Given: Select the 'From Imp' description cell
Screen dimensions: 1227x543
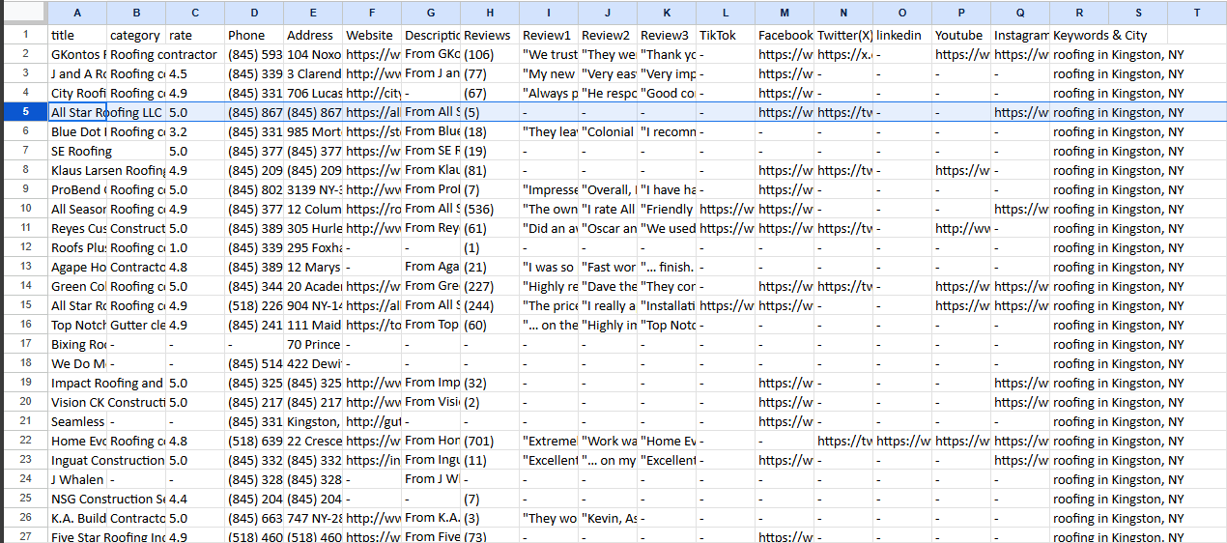Looking at the screenshot, I should pyautogui.click(x=431, y=383).
